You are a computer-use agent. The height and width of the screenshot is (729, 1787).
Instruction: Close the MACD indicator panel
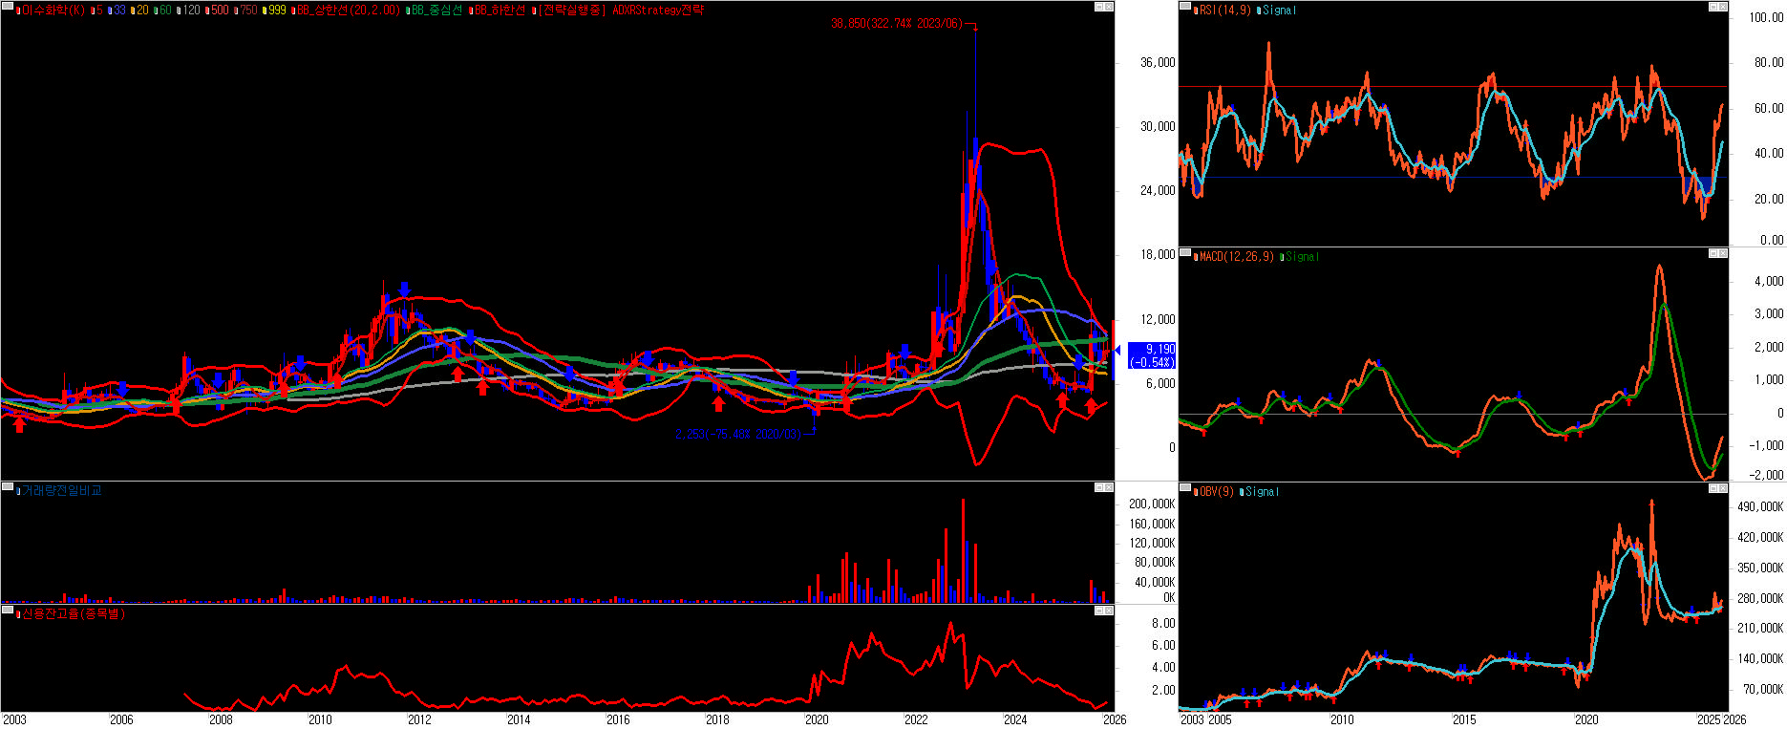[x=1723, y=253]
